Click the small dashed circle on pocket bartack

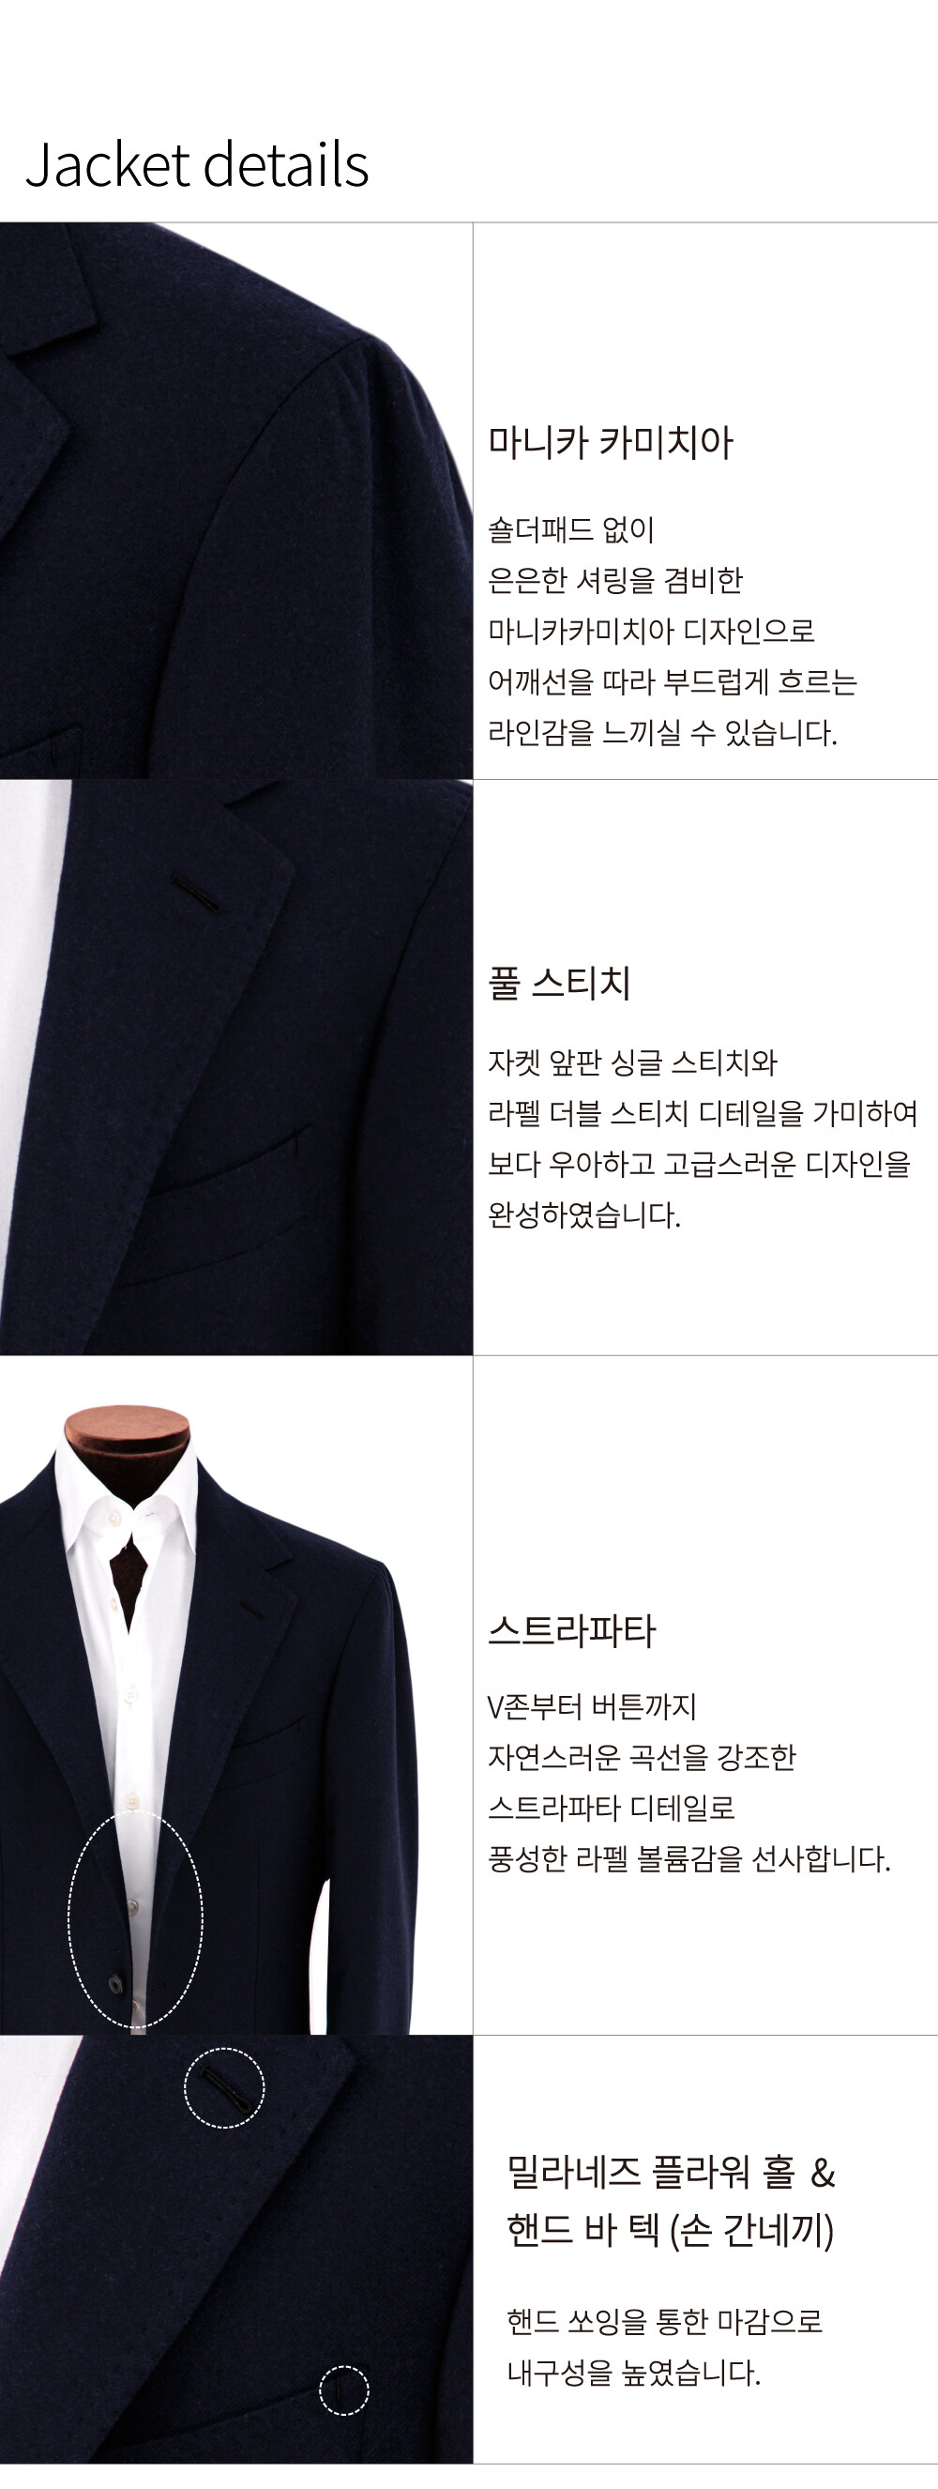343,2390
